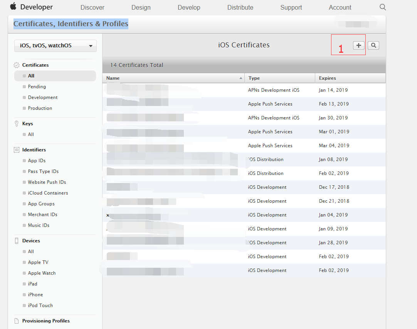Open the Account menu
This screenshot has width=417, height=329.
tap(340, 7)
